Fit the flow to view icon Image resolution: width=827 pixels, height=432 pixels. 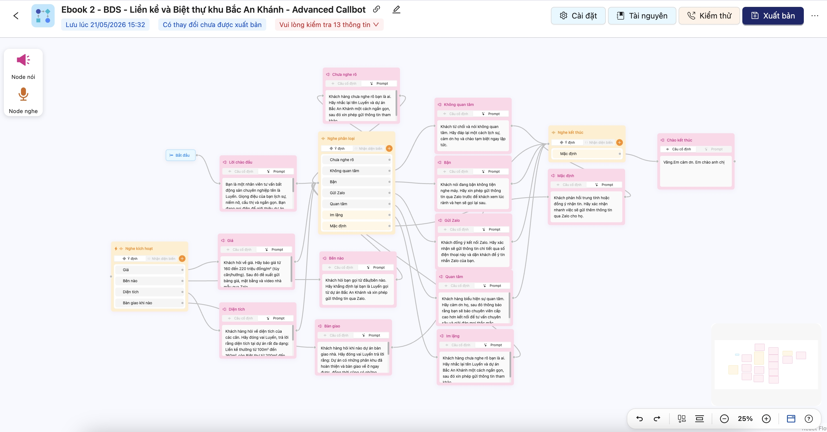pos(699,418)
